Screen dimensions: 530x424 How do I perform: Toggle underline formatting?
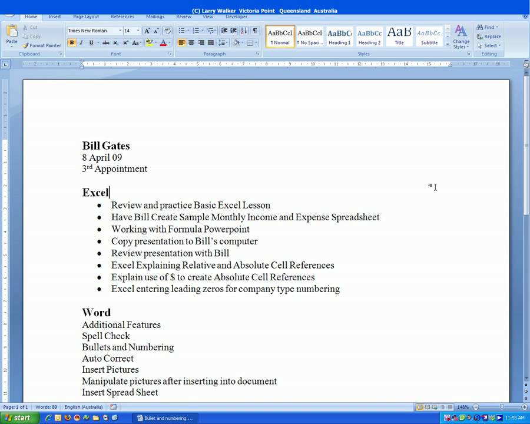tap(91, 42)
